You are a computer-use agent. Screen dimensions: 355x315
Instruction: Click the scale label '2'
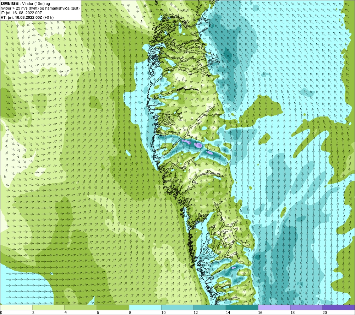coord(33,313)
